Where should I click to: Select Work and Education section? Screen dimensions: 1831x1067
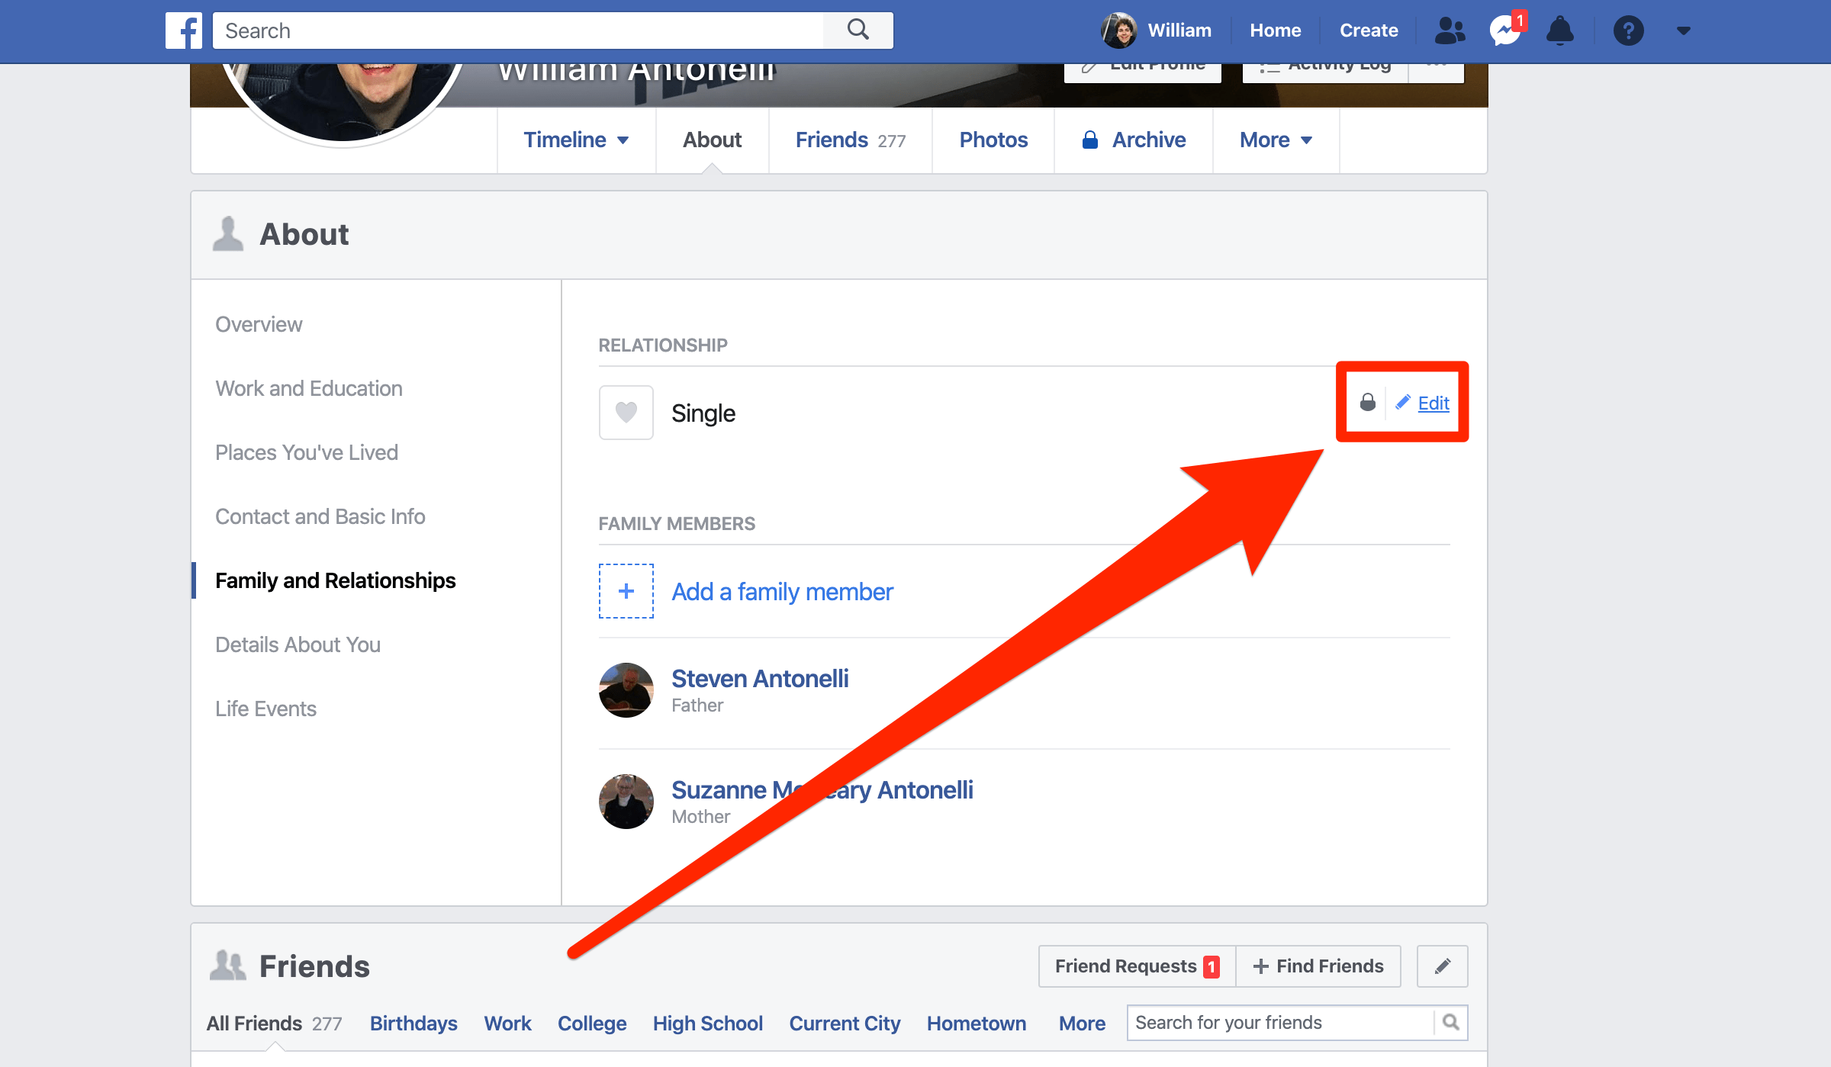[308, 388]
